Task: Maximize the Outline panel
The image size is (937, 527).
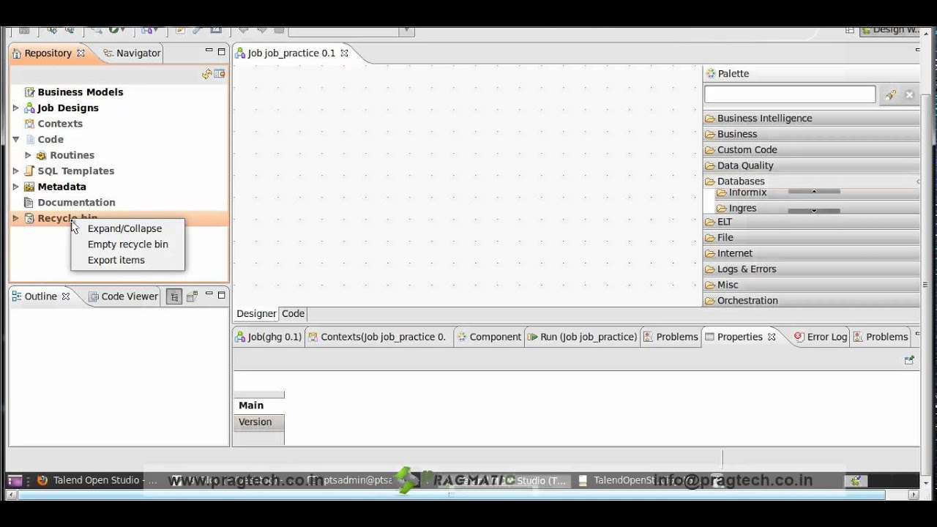Action: pyautogui.click(x=222, y=295)
